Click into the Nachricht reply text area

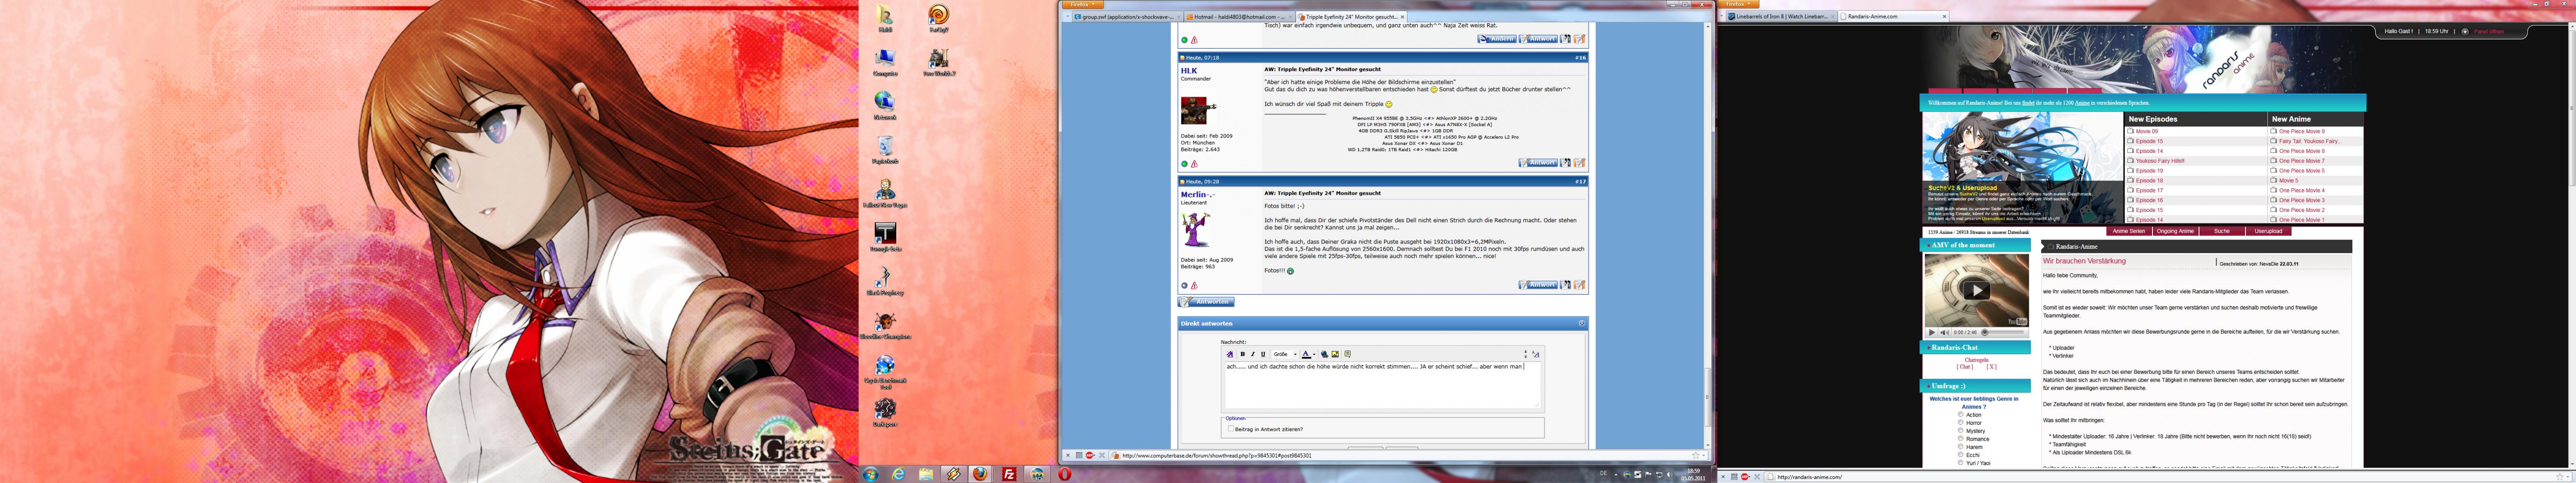click(1382, 385)
